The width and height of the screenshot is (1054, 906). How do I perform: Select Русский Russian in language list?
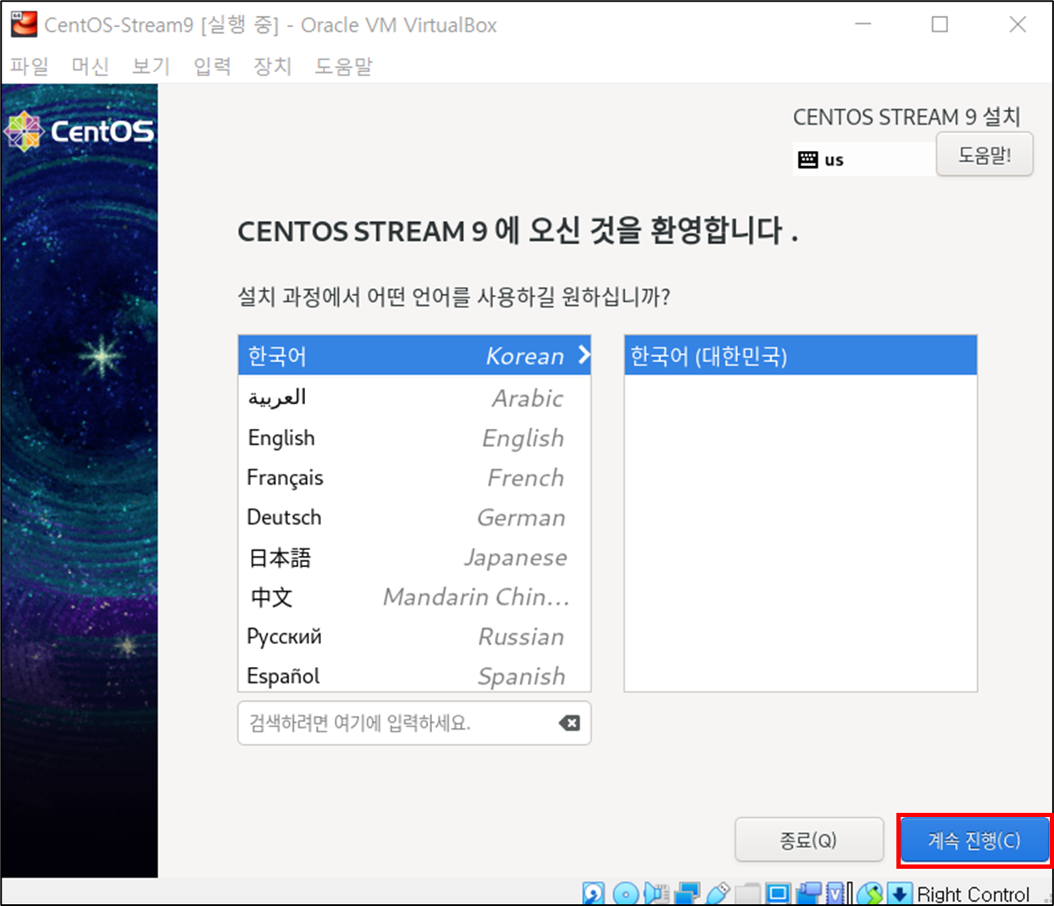414,636
